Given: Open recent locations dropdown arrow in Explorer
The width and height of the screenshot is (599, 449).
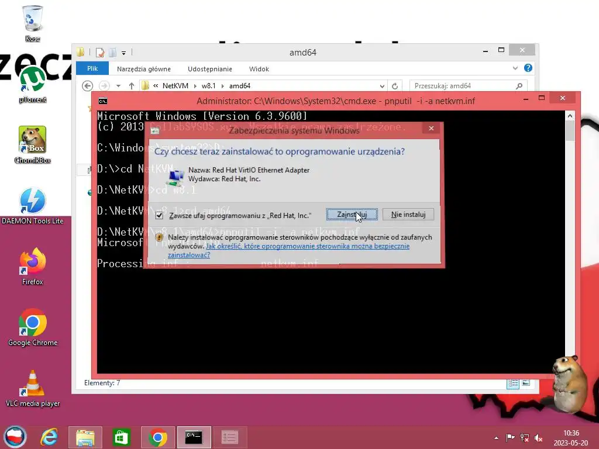Looking at the screenshot, I should click(118, 86).
